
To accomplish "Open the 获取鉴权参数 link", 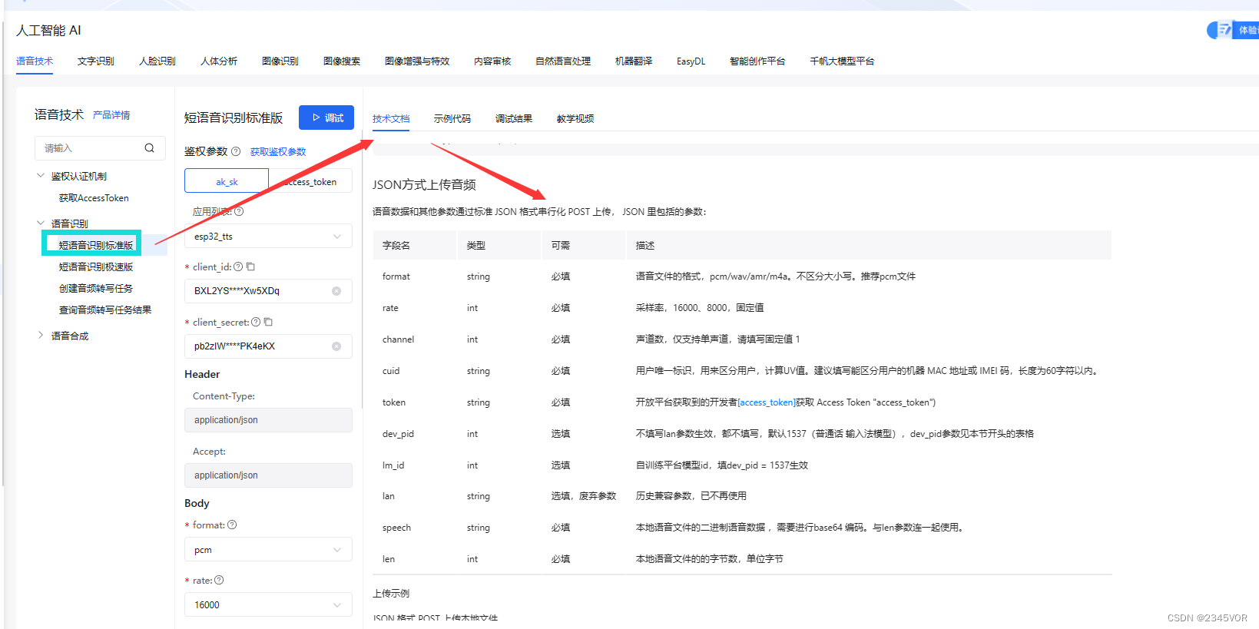I will pyautogui.click(x=278, y=151).
